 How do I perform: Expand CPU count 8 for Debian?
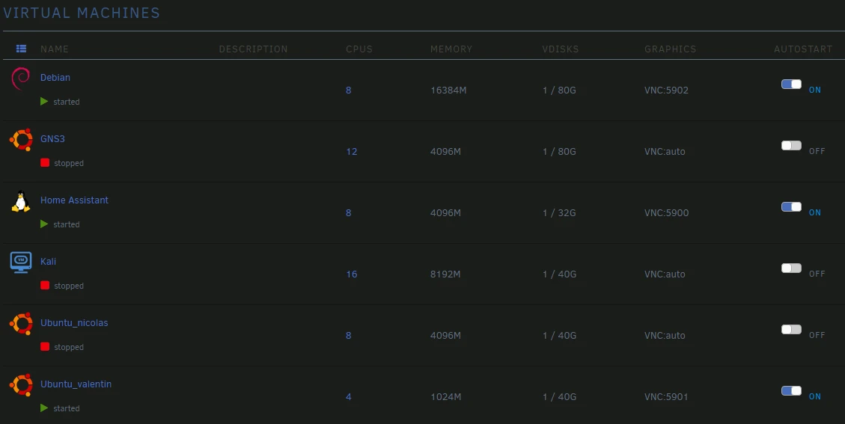348,90
